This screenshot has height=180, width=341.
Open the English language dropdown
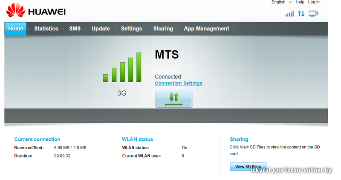[281, 2]
